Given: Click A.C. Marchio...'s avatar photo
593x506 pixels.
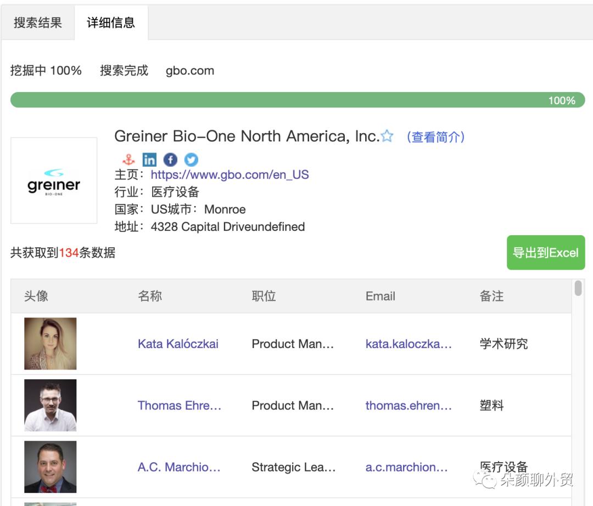Looking at the screenshot, I should [51, 467].
